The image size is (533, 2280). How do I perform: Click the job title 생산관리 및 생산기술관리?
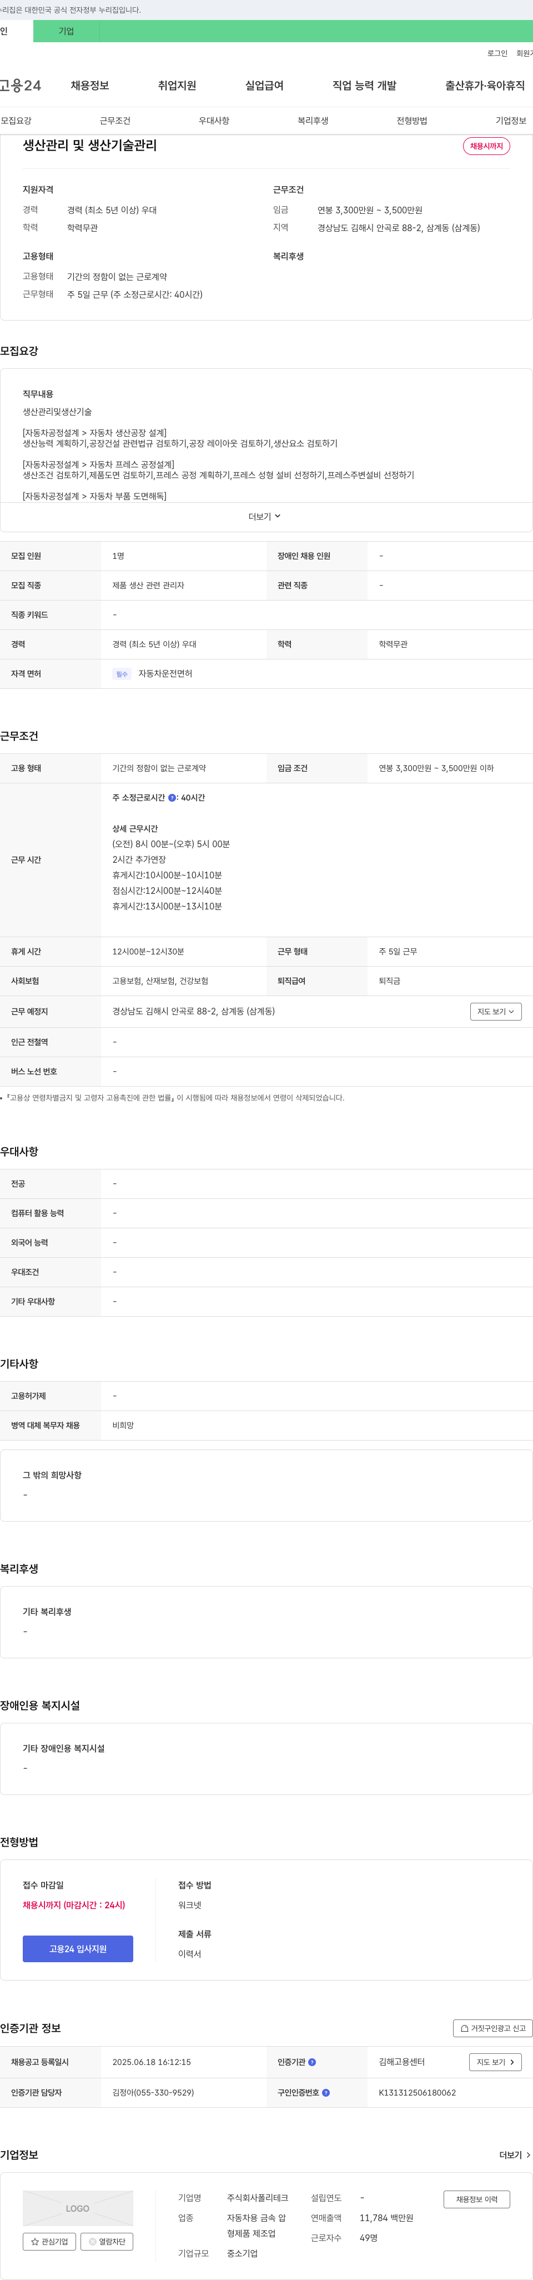(x=90, y=145)
